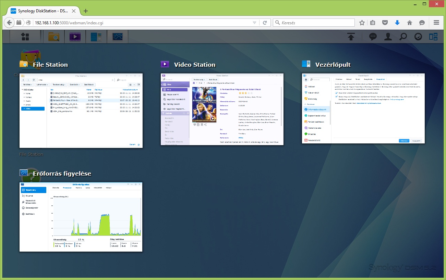Select x264_kills_sample.mkv file row
Screen dimensions: 446x280
pyautogui.click(x=95, y=111)
